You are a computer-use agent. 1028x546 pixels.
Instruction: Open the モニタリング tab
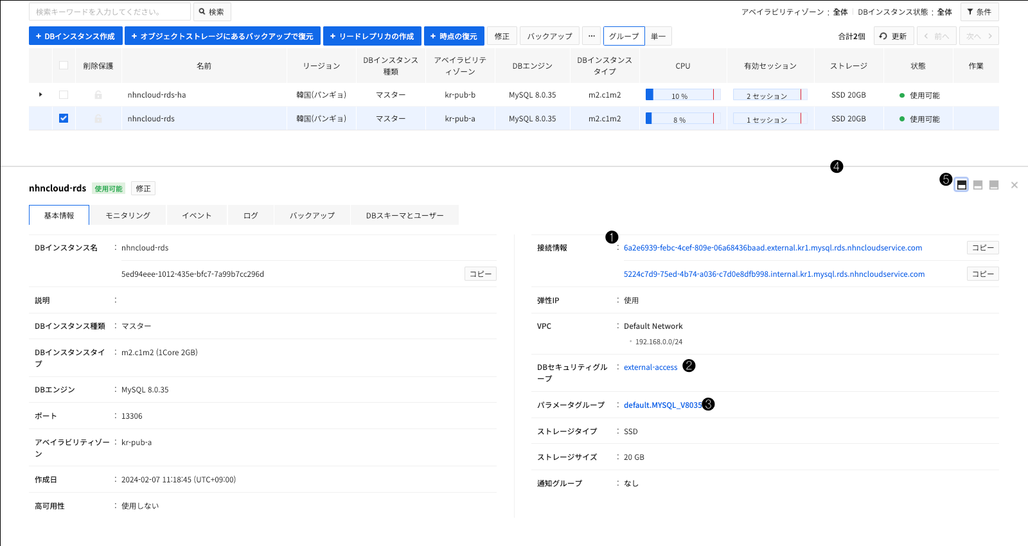[x=128, y=215]
